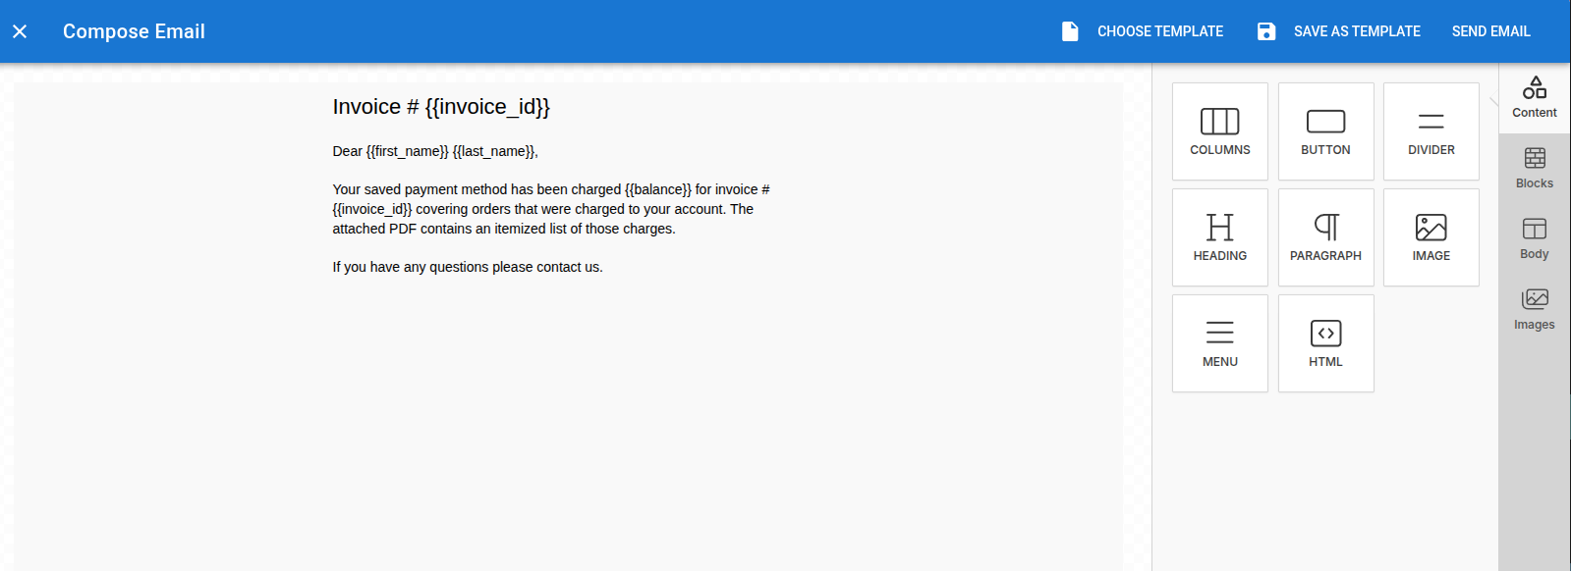This screenshot has height=571, width=1571.
Task: Click Save As Template button
Action: [x=1339, y=31]
